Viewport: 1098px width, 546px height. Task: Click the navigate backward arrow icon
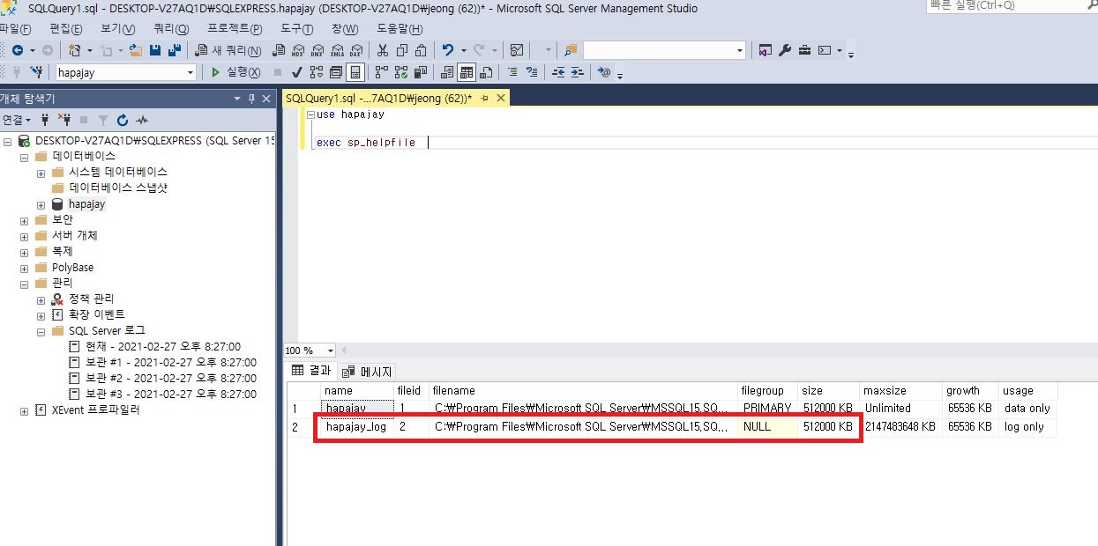18,50
